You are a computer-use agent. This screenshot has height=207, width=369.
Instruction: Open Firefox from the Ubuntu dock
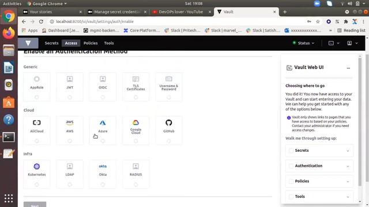pyautogui.click(x=9, y=33)
